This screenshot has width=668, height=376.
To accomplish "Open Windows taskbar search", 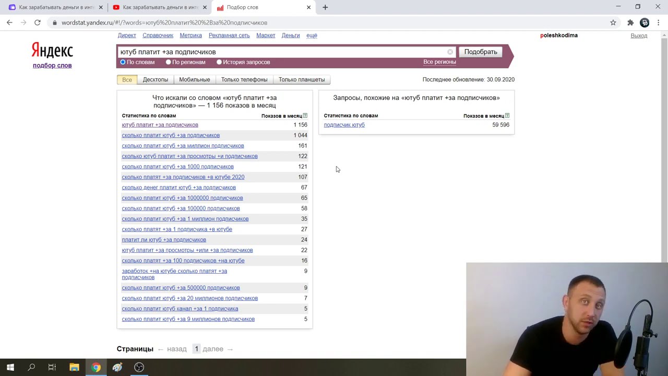I will point(31,367).
